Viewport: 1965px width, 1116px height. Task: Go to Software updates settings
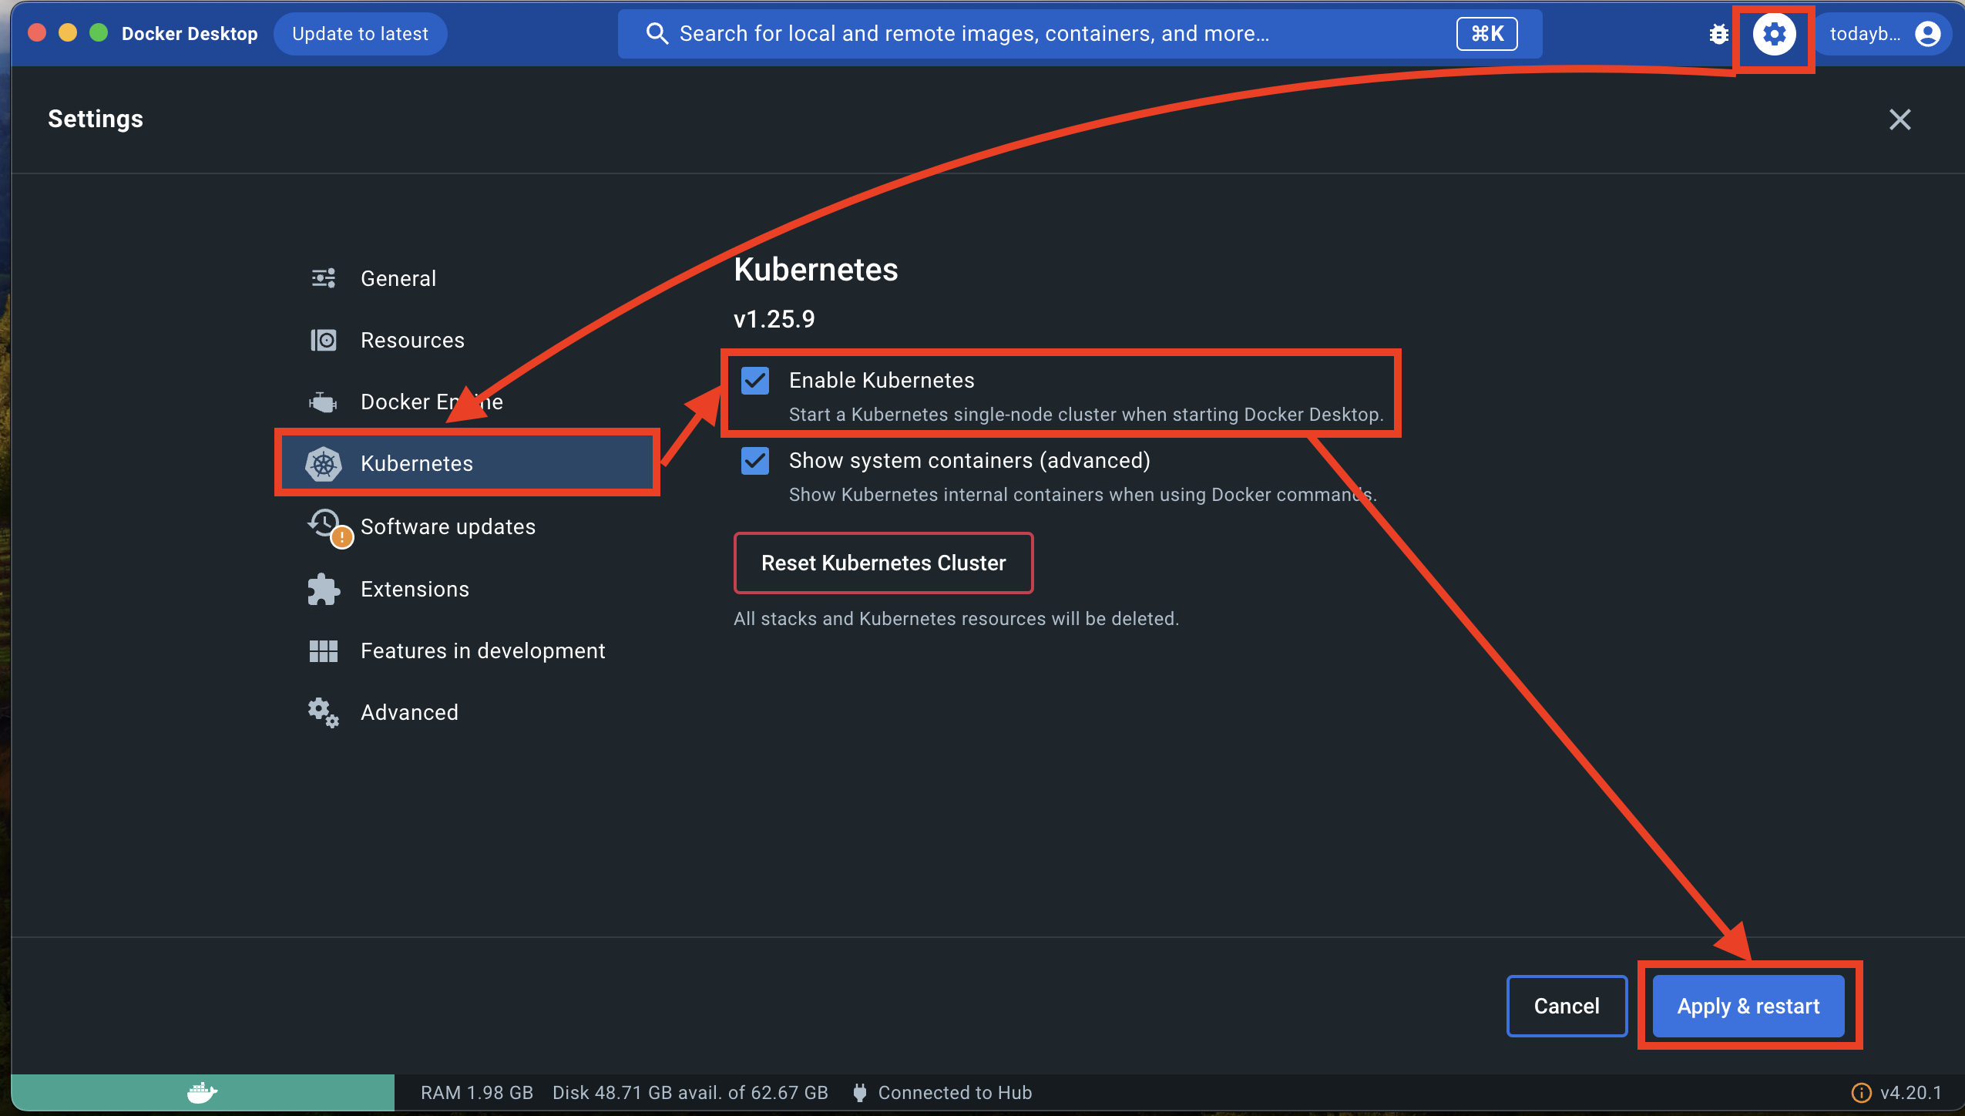click(x=447, y=526)
